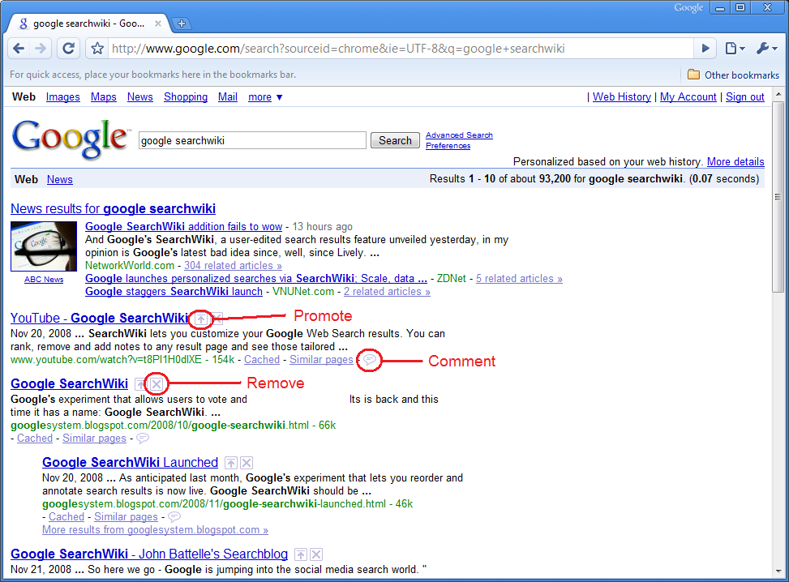Open News next to Maps in top navigation
This screenshot has width=789, height=582.
(140, 97)
